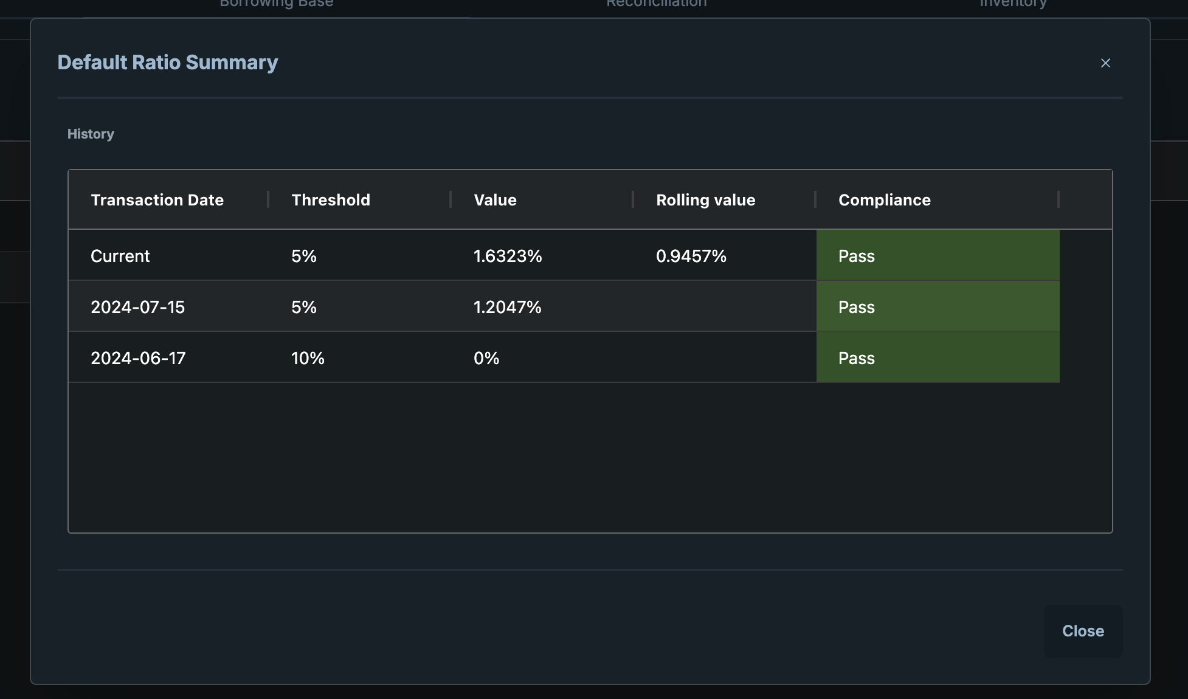Click the 1.2047% value cell

[x=508, y=307]
